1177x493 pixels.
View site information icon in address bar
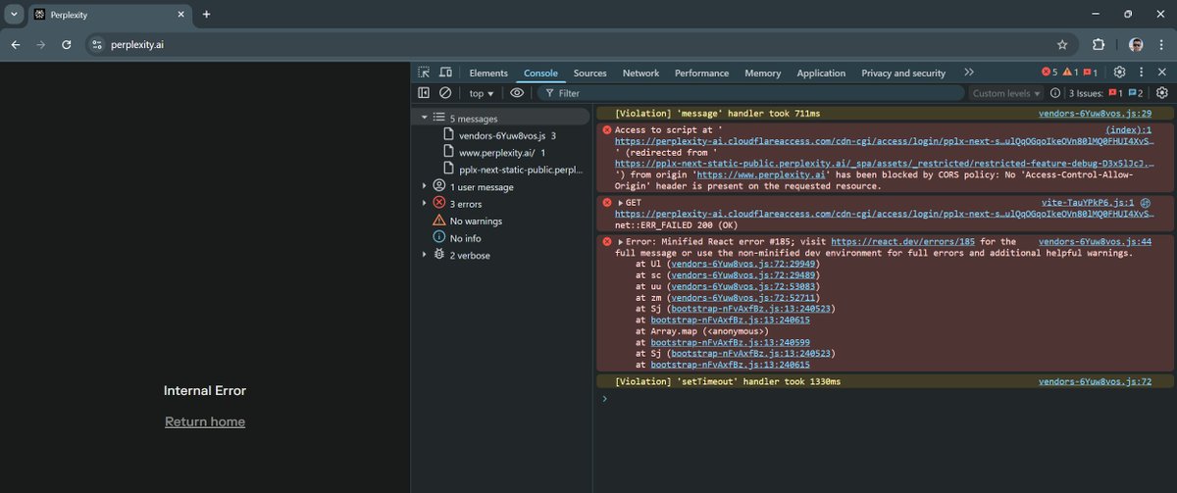[95, 44]
